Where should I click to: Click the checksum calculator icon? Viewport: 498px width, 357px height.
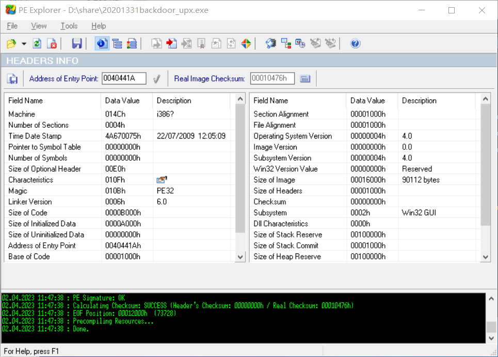[305, 79]
